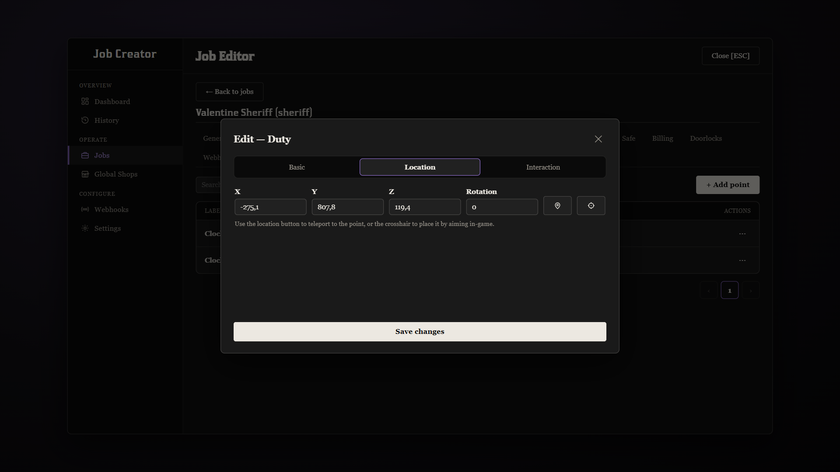This screenshot has height=472, width=840.
Task: Click Close [ESC] button
Action: pyautogui.click(x=731, y=56)
